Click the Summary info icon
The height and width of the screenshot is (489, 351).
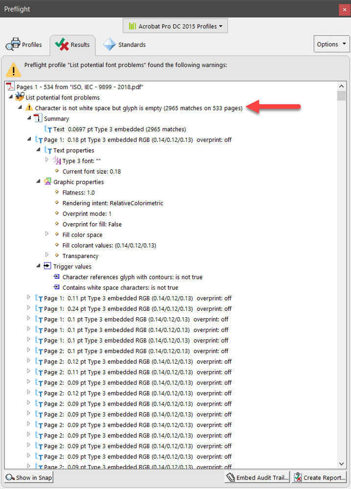click(38, 118)
